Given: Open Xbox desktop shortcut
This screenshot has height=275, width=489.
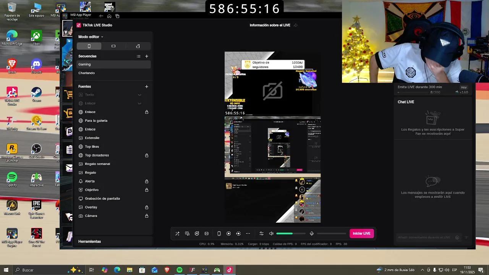Looking at the screenshot, I should (36, 38).
